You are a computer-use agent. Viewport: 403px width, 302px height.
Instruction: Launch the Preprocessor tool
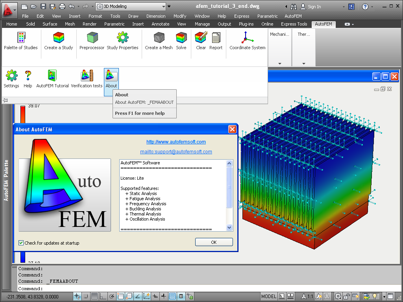(x=92, y=41)
